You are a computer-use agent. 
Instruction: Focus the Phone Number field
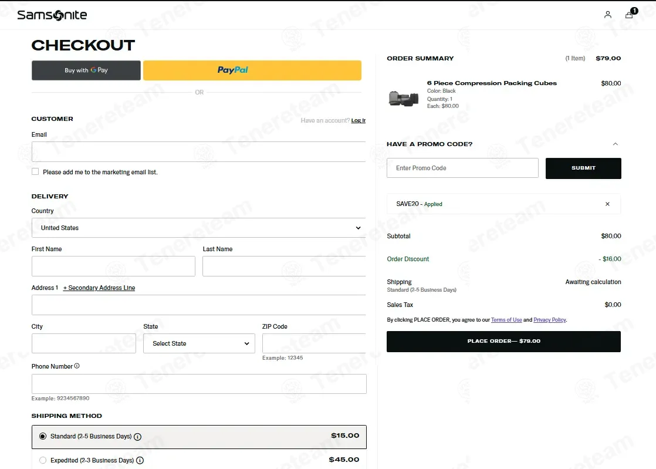tap(199, 384)
